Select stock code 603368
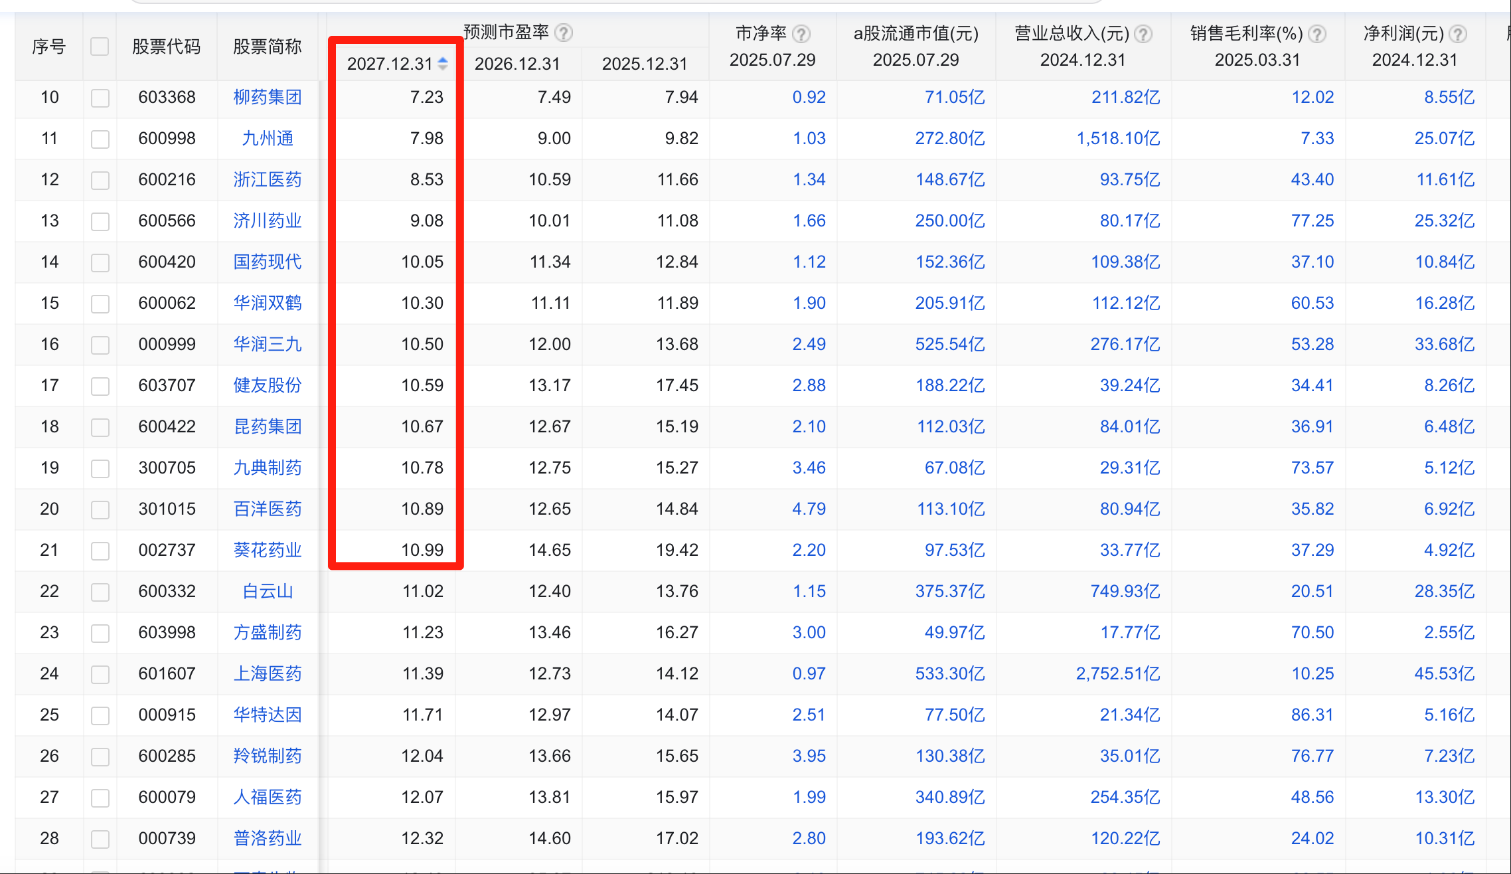 pos(167,97)
